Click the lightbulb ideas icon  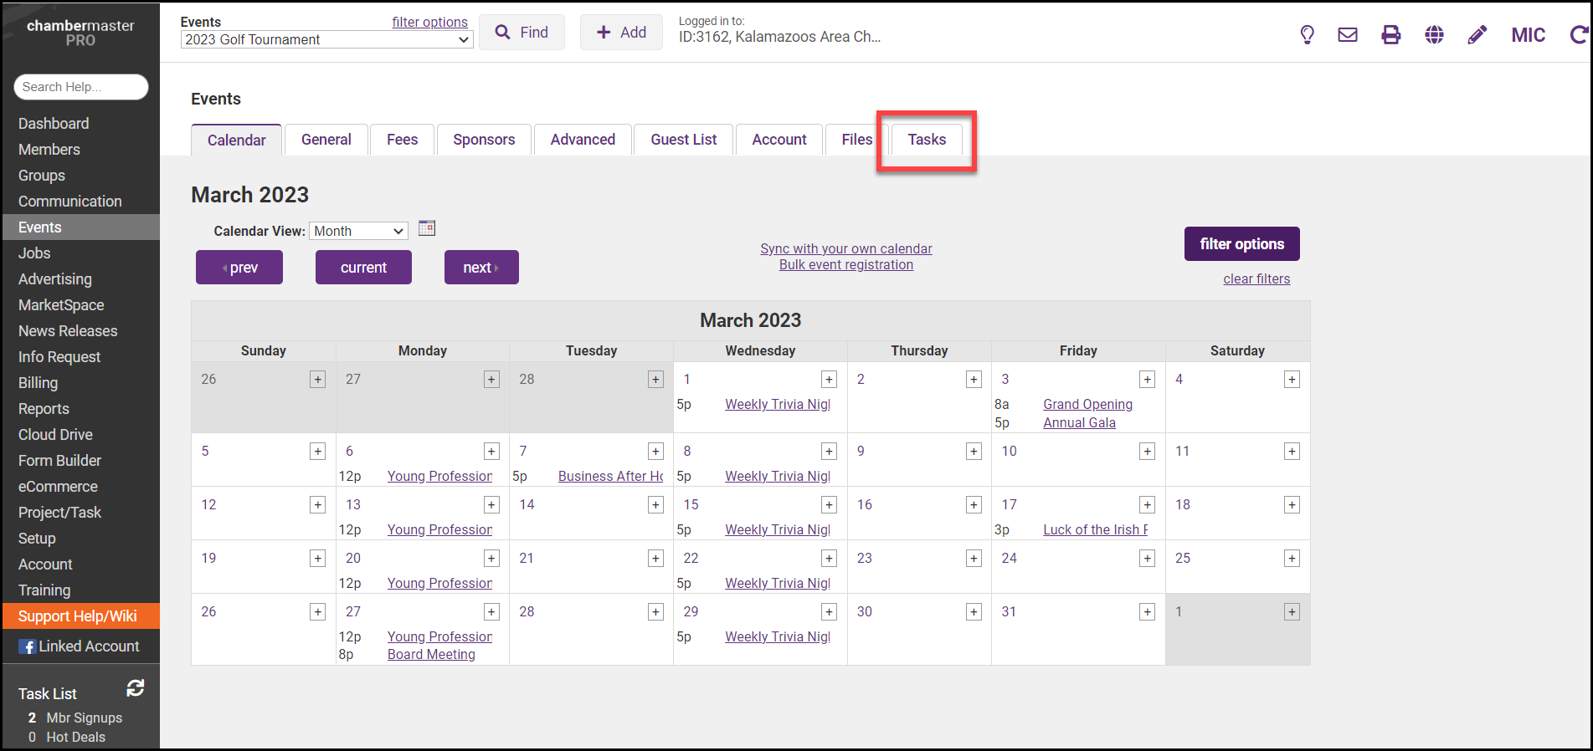click(1307, 34)
